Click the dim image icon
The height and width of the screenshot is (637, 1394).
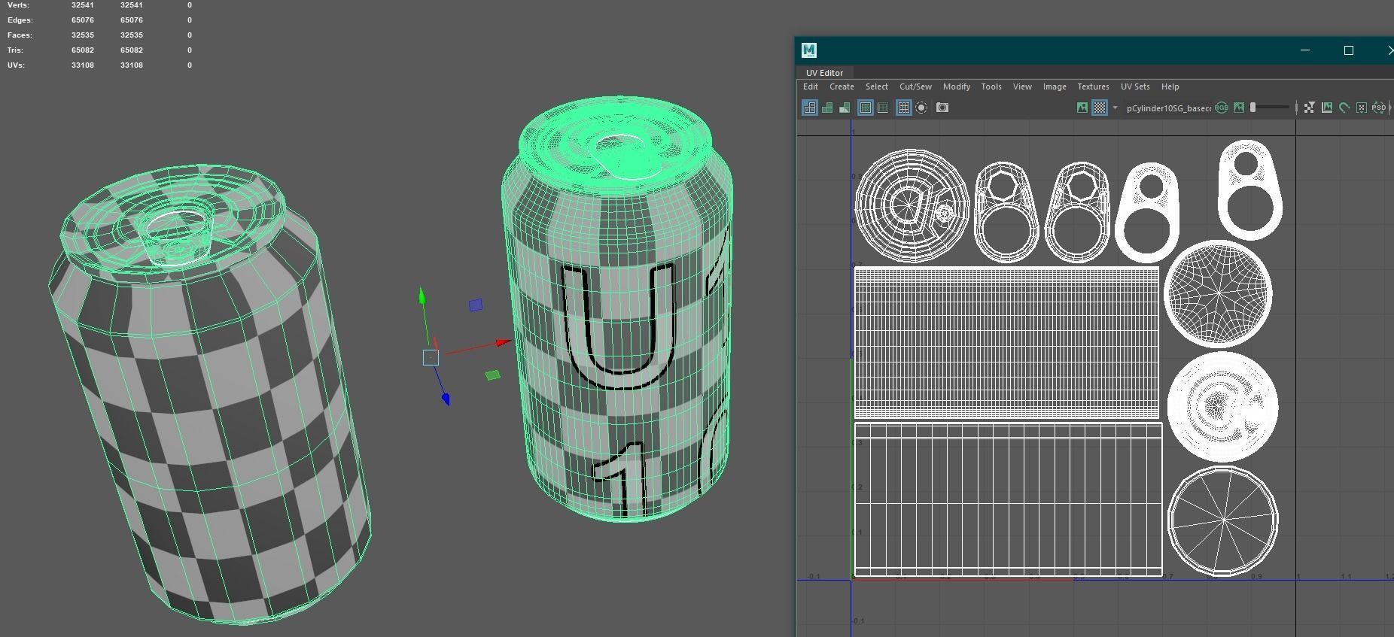coord(1239,108)
